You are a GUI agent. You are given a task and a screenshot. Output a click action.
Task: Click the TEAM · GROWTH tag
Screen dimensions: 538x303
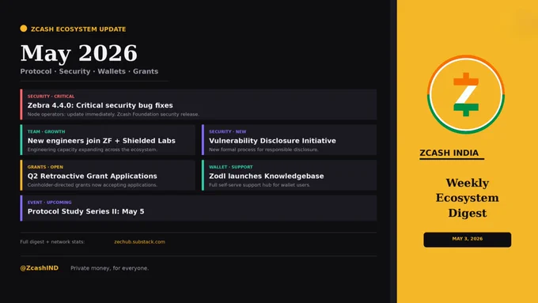(x=47, y=132)
